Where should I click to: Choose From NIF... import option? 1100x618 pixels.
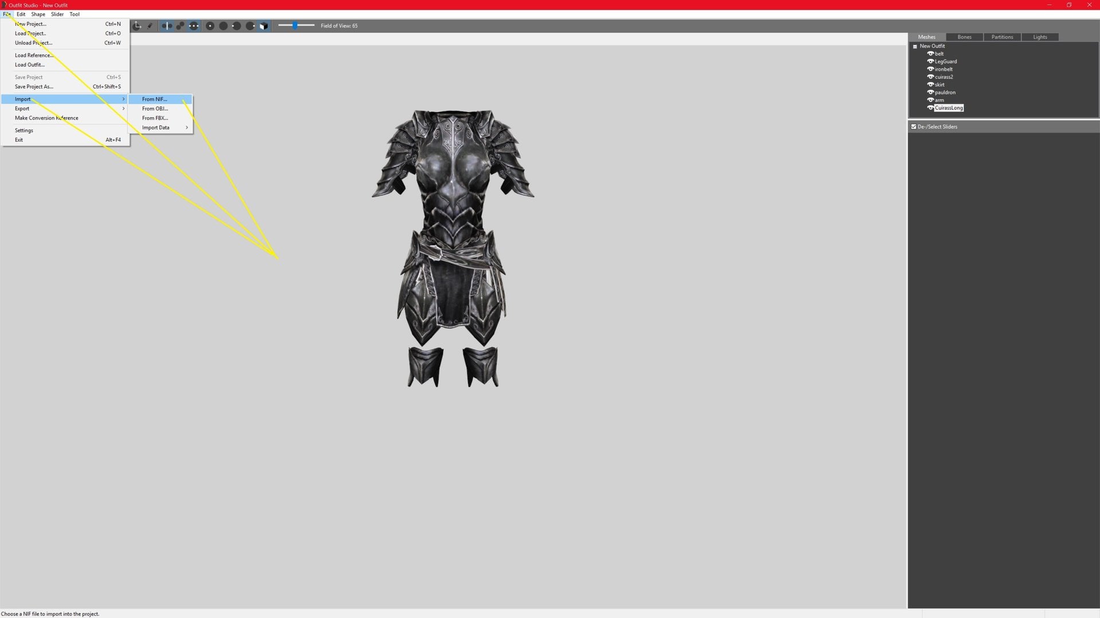160,99
